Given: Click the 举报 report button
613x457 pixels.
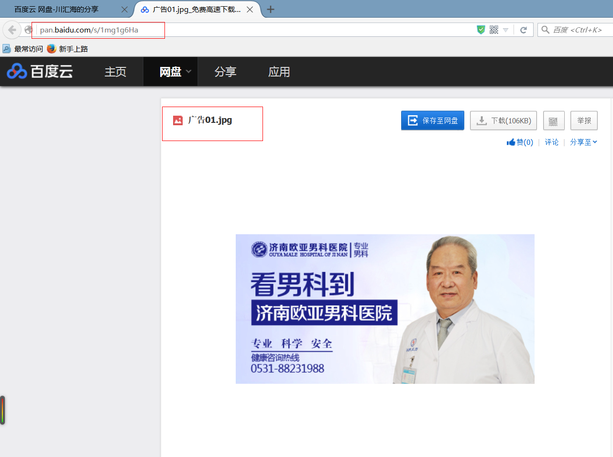Looking at the screenshot, I should click(x=584, y=120).
